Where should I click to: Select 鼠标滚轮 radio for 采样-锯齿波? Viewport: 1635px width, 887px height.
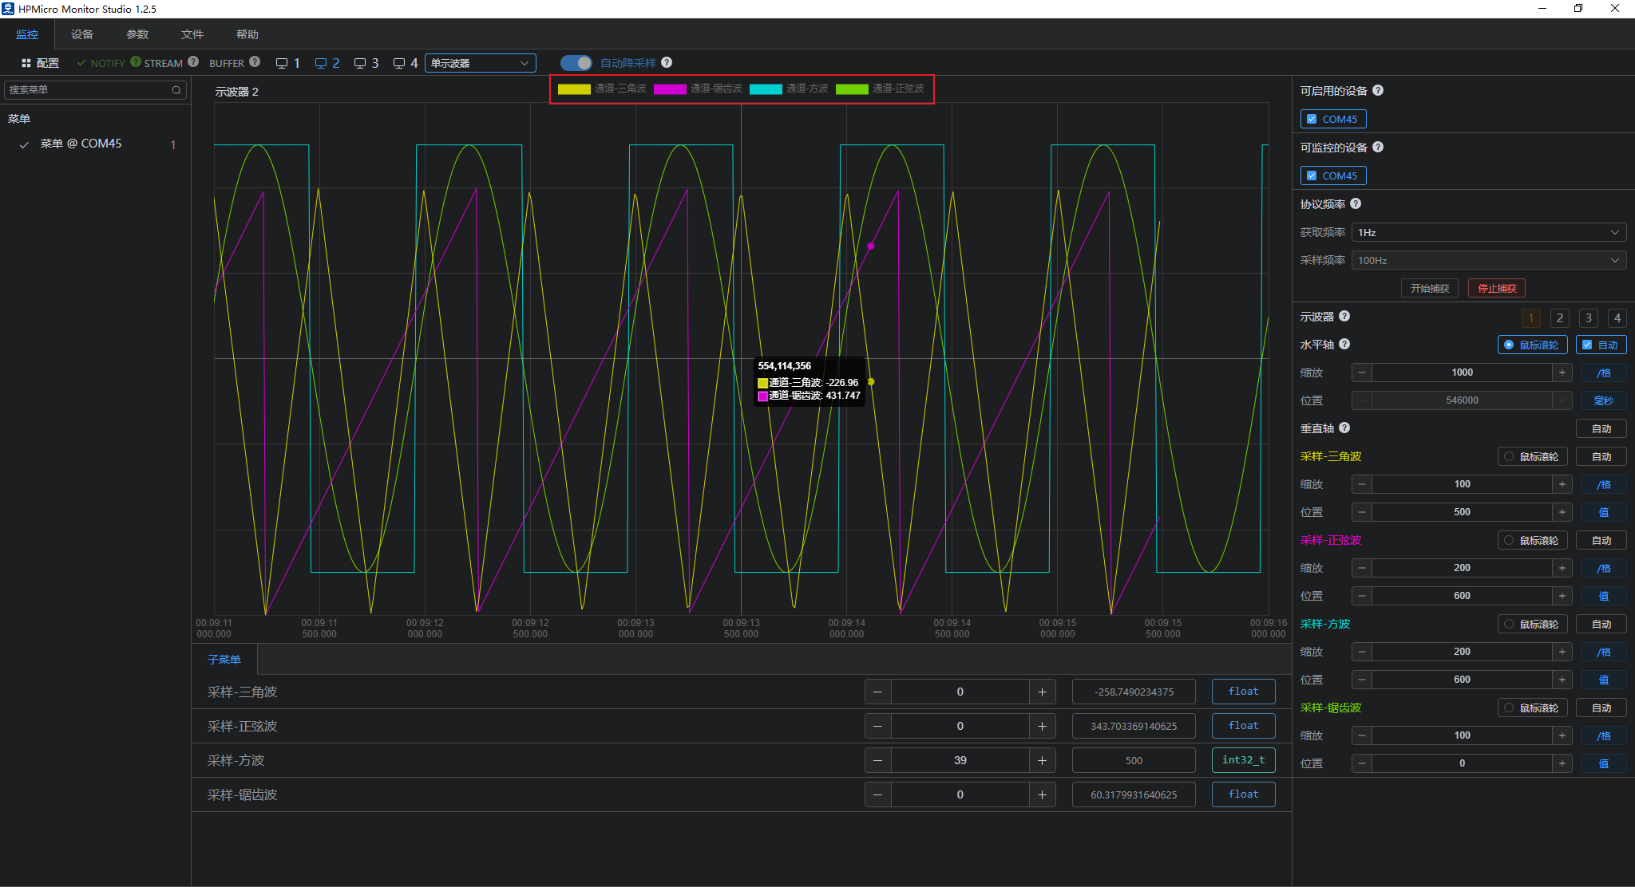(x=1509, y=708)
